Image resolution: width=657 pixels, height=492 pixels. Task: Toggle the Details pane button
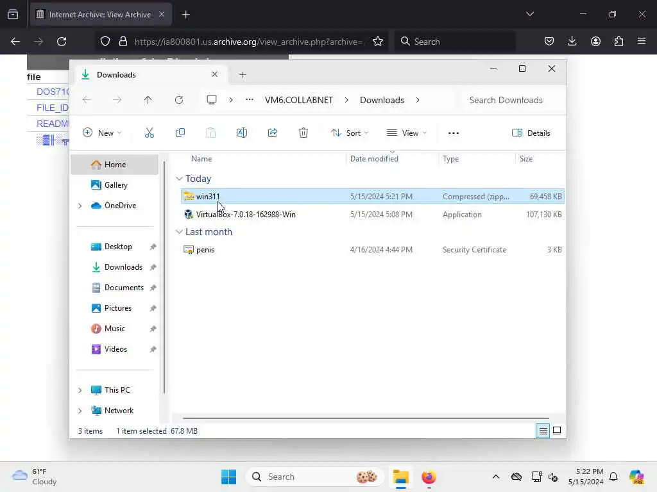pos(531,133)
